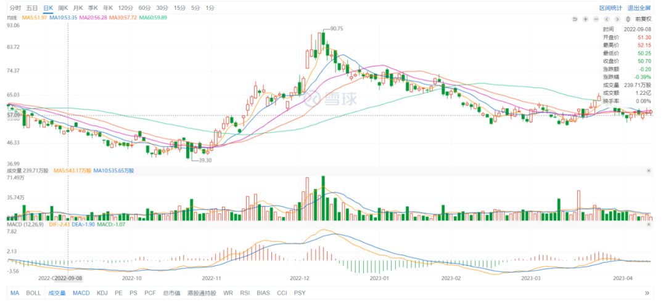This screenshot has width=666, height=301.
Task: Click the undo/reset chart view icon
Action: click(575, 19)
